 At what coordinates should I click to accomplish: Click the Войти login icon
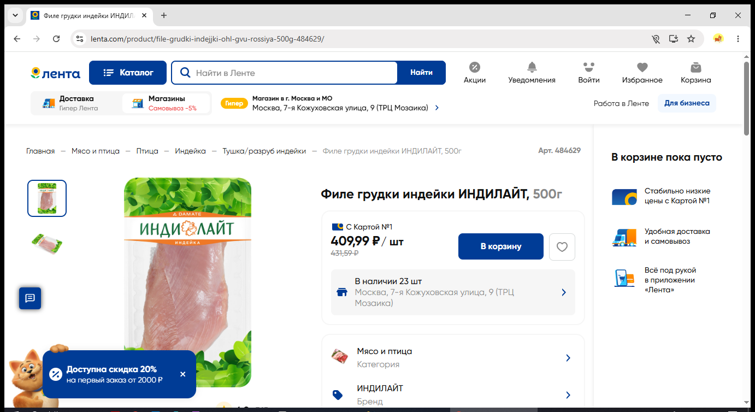(588, 73)
